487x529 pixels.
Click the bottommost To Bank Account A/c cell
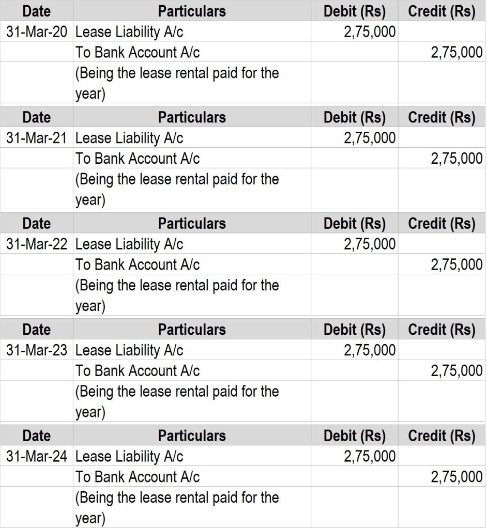pyautogui.click(x=138, y=477)
